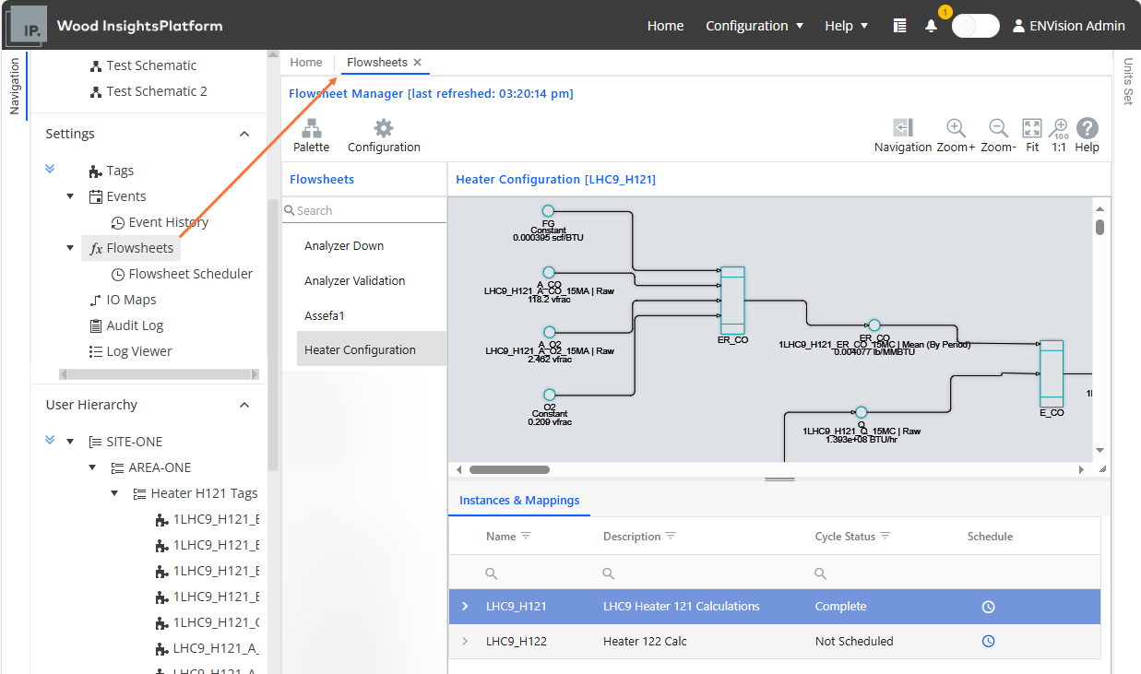The image size is (1141, 674).
Task: Click the flowsheet canvas vertical scrollbar
Action: click(x=1099, y=227)
